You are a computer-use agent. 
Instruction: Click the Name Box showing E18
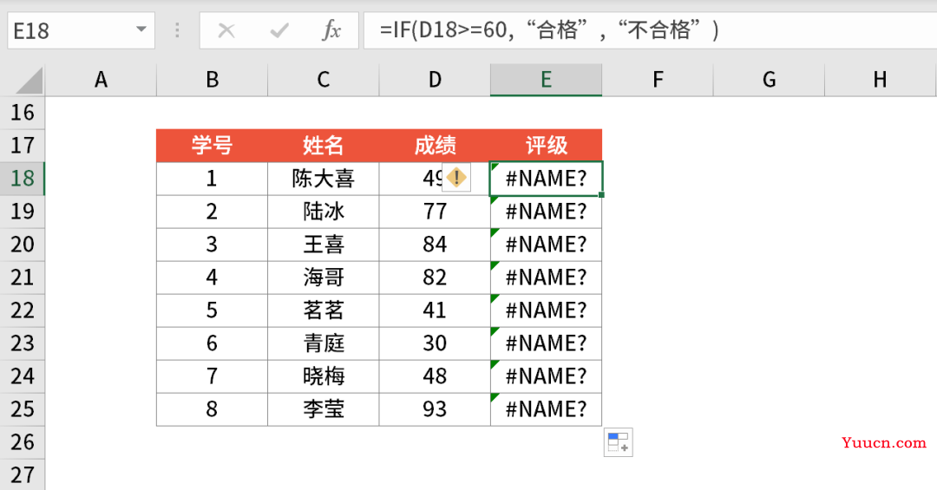(82, 30)
